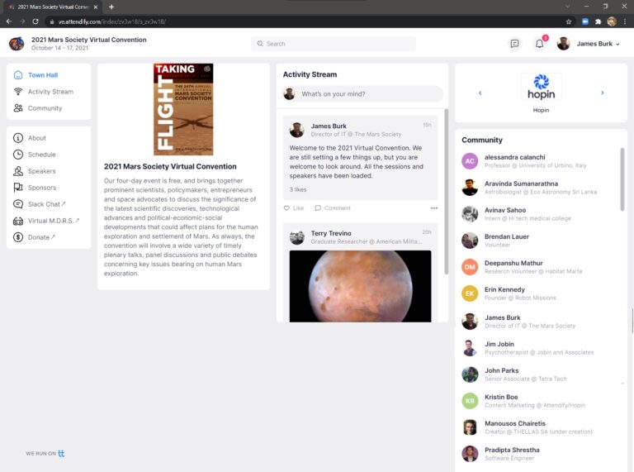The image size is (634, 472).
Task: Show the previous sponsor with left chevron
Action: (480, 93)
